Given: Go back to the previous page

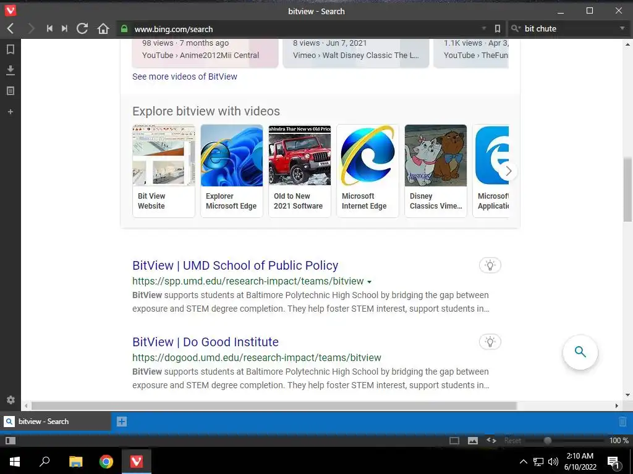Looking at the screenshot, I should [x=11, y=28].
